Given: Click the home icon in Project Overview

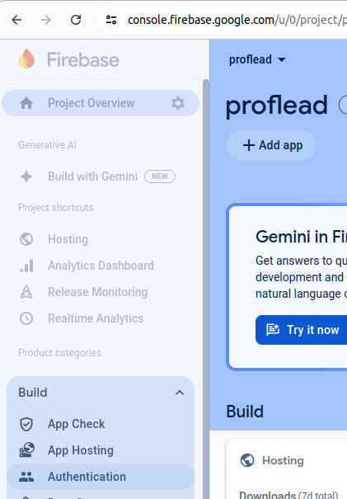Looking at the screenshot, I should point(26,103).
